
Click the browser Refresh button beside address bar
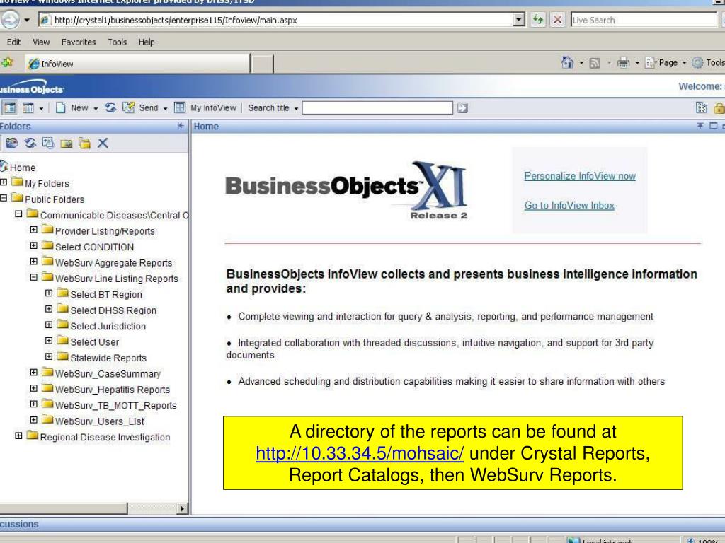coord(538,20)
